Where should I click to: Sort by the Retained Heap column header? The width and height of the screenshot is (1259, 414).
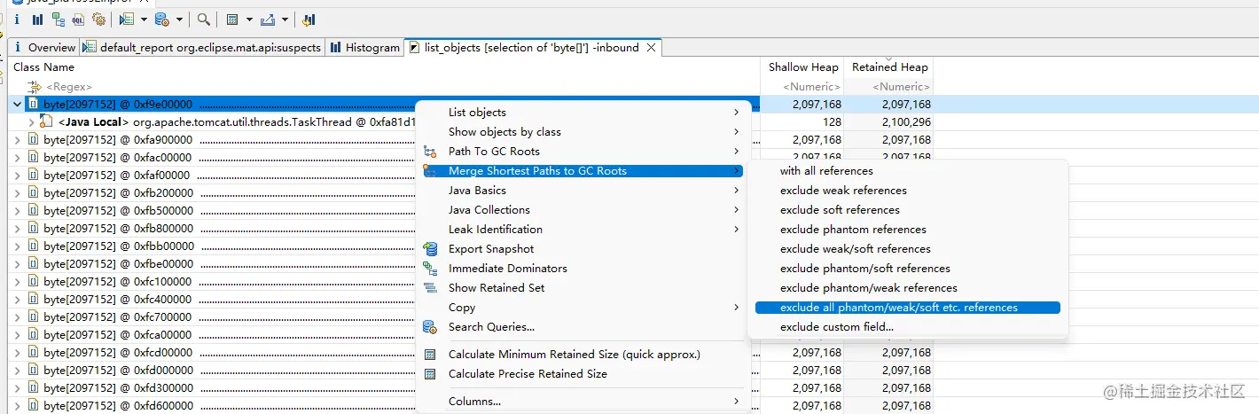889,67
